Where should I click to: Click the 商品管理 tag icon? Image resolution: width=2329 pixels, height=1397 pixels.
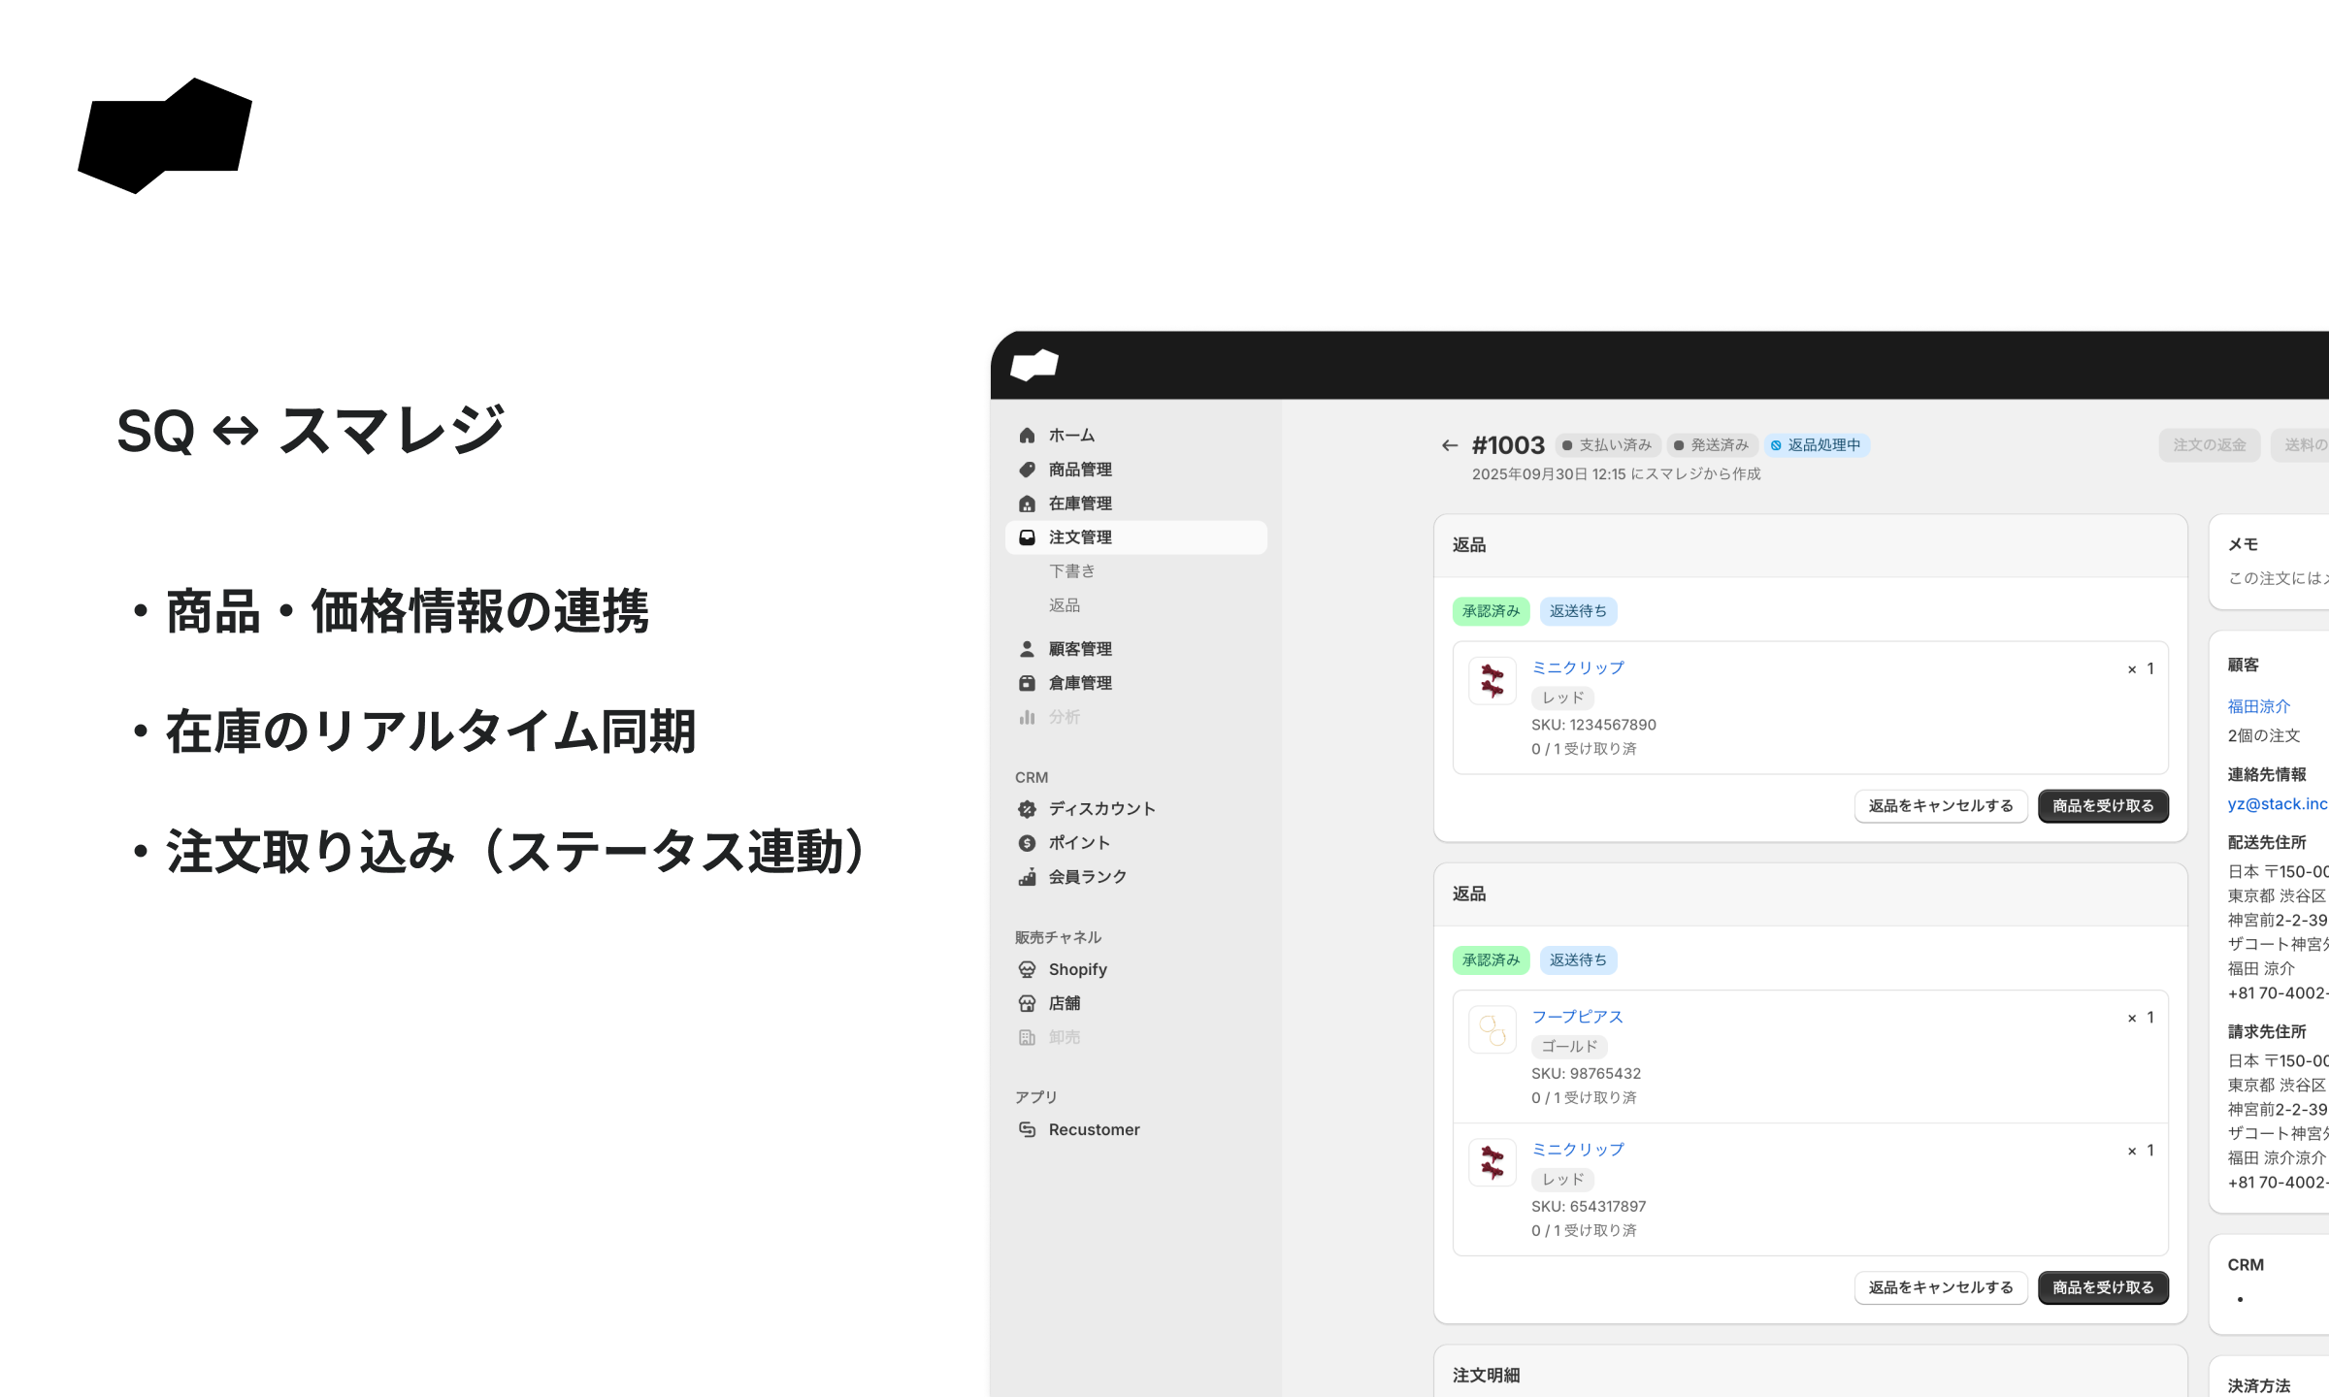(x=1027, y=470)
